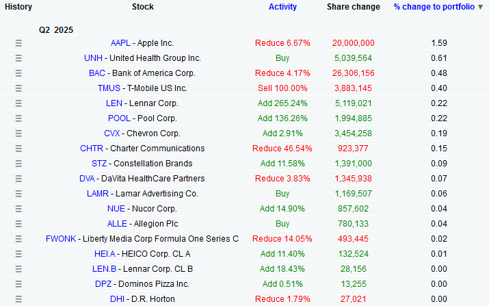
Task: Open history icon for Chevron Corp.
Action: pyautogui.click(x=18, y=133)
